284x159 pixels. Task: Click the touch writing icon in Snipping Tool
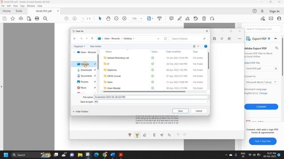(162, 135)
